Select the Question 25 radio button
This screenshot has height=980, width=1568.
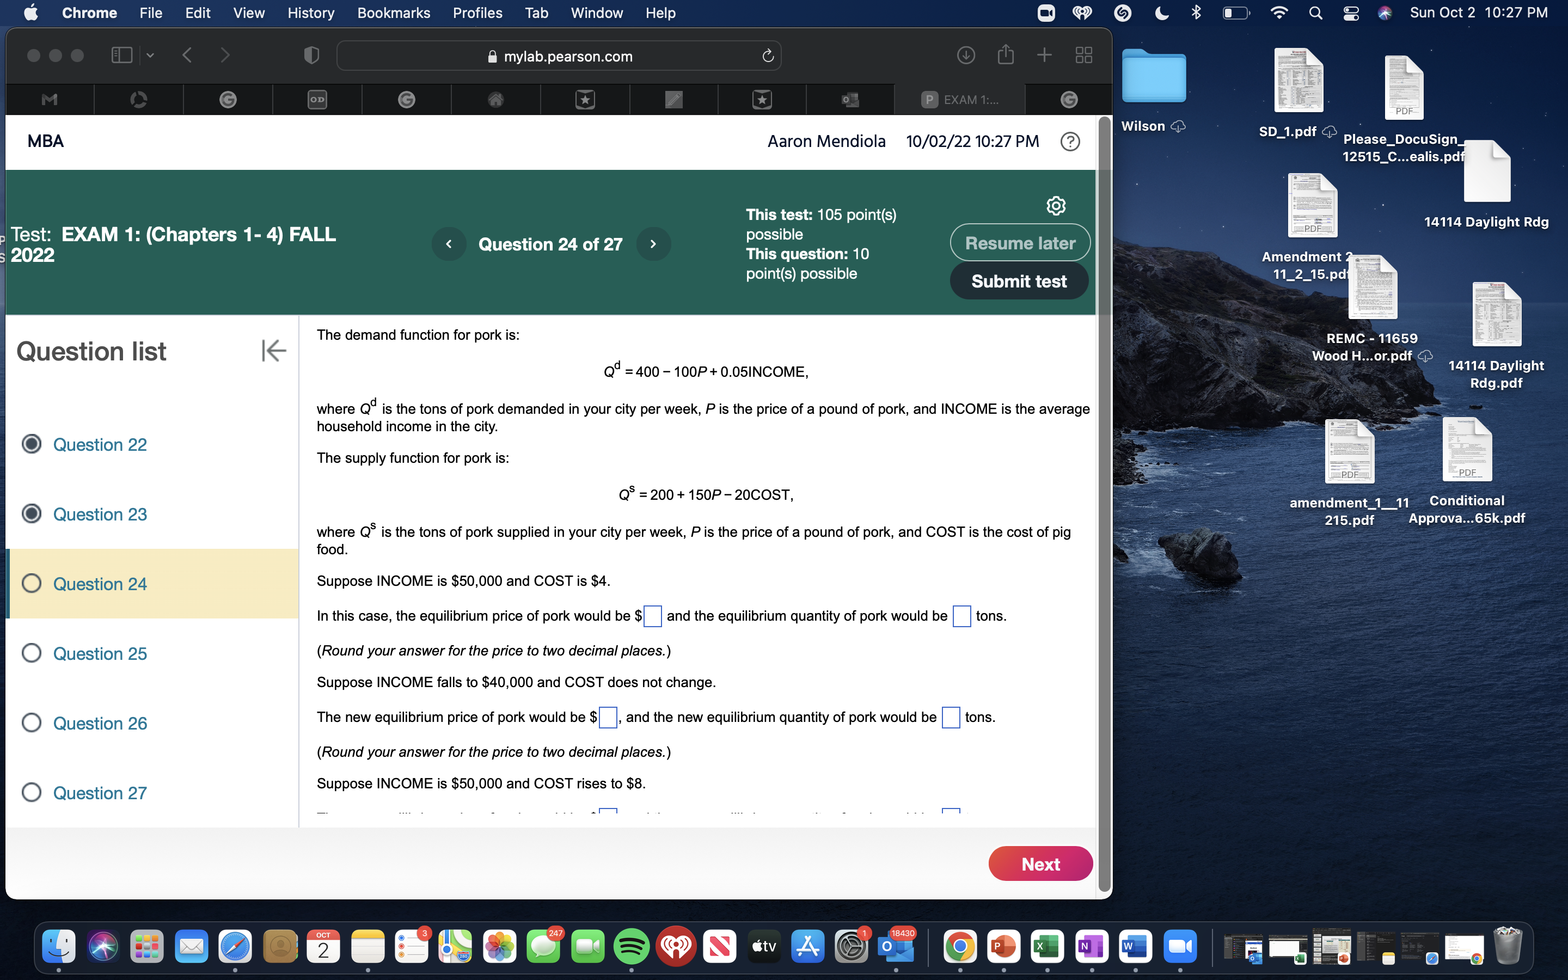[30, 653]
